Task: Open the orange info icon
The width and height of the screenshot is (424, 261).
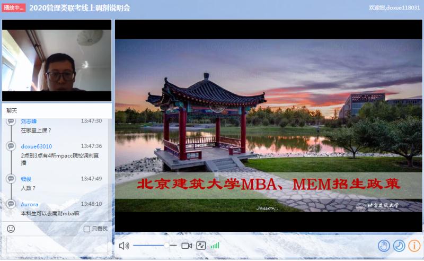Action: coord(414,246)
